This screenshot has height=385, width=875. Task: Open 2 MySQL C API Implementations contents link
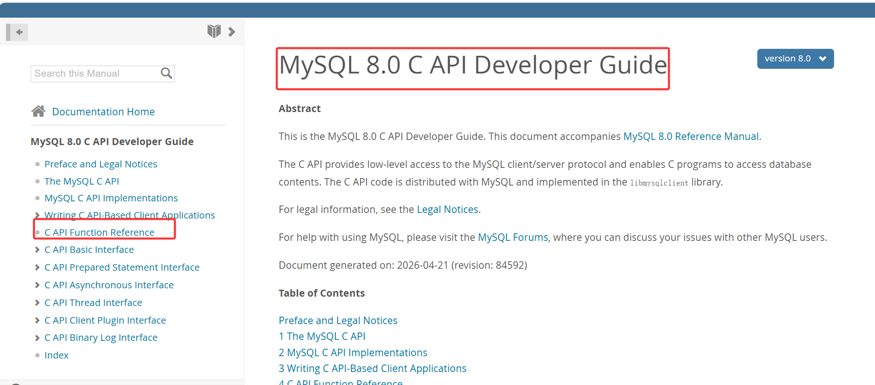click(353, 352)
